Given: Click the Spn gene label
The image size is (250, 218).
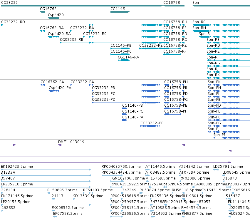Looking at the screenshot, I should [195, 3].
